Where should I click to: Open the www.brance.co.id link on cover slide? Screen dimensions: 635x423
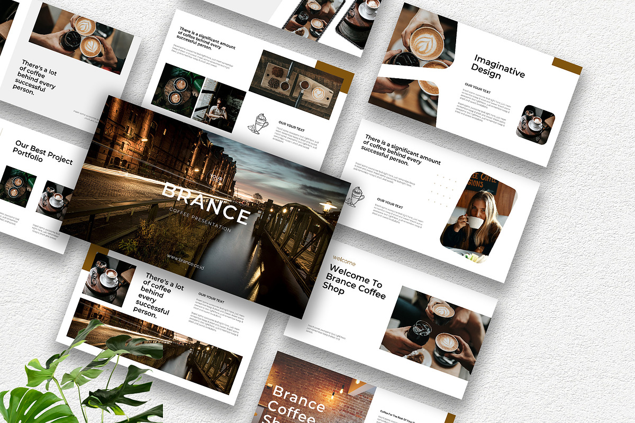tap(186, 262)
